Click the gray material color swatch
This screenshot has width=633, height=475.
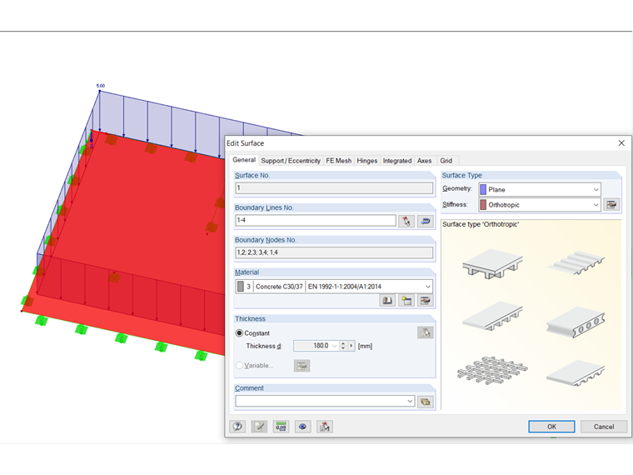click(241, 287)
